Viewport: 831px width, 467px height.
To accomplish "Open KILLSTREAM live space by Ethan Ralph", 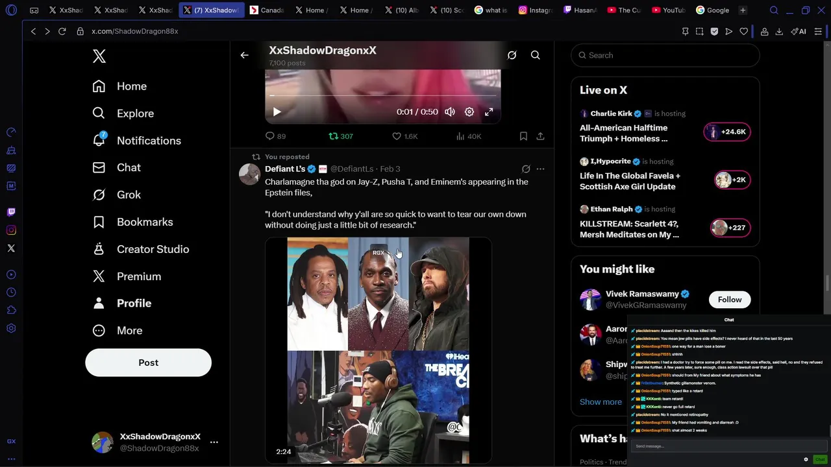I will [x=629, y=229].
